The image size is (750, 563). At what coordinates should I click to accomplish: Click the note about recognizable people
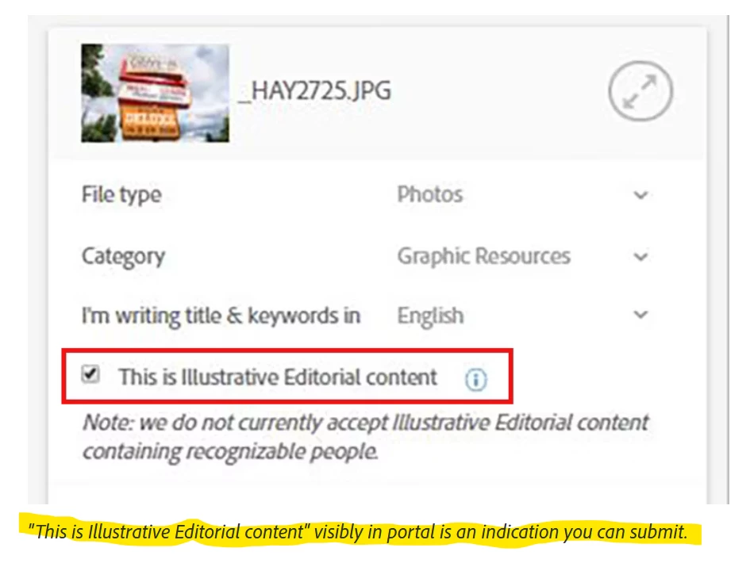[366, 437]
